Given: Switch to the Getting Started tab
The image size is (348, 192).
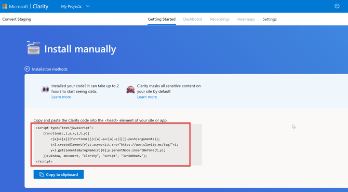Looking at the screenshot, I should point(162,19).
